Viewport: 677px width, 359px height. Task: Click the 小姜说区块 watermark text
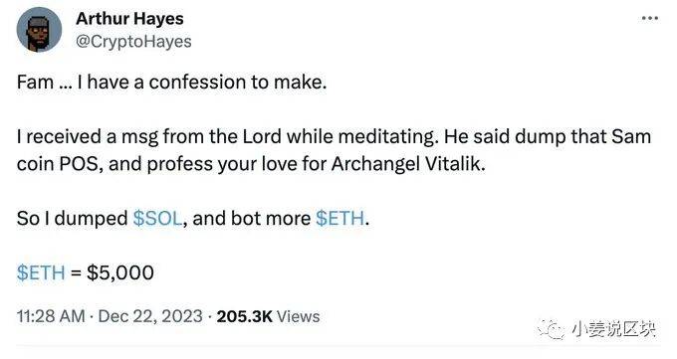[613, 329]
